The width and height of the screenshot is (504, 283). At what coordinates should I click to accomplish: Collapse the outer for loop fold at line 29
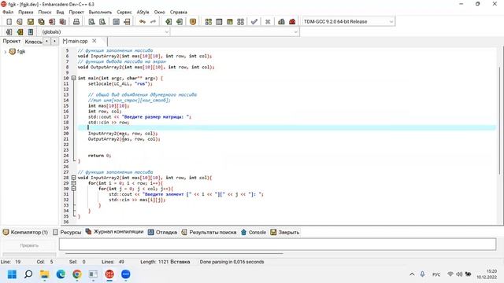tap(73, 183)
